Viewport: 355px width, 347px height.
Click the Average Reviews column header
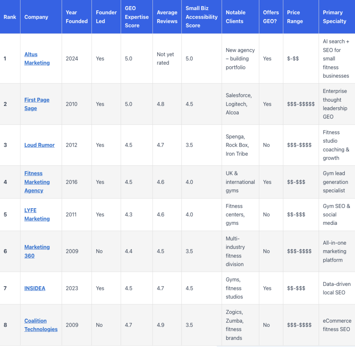[167, 17]
